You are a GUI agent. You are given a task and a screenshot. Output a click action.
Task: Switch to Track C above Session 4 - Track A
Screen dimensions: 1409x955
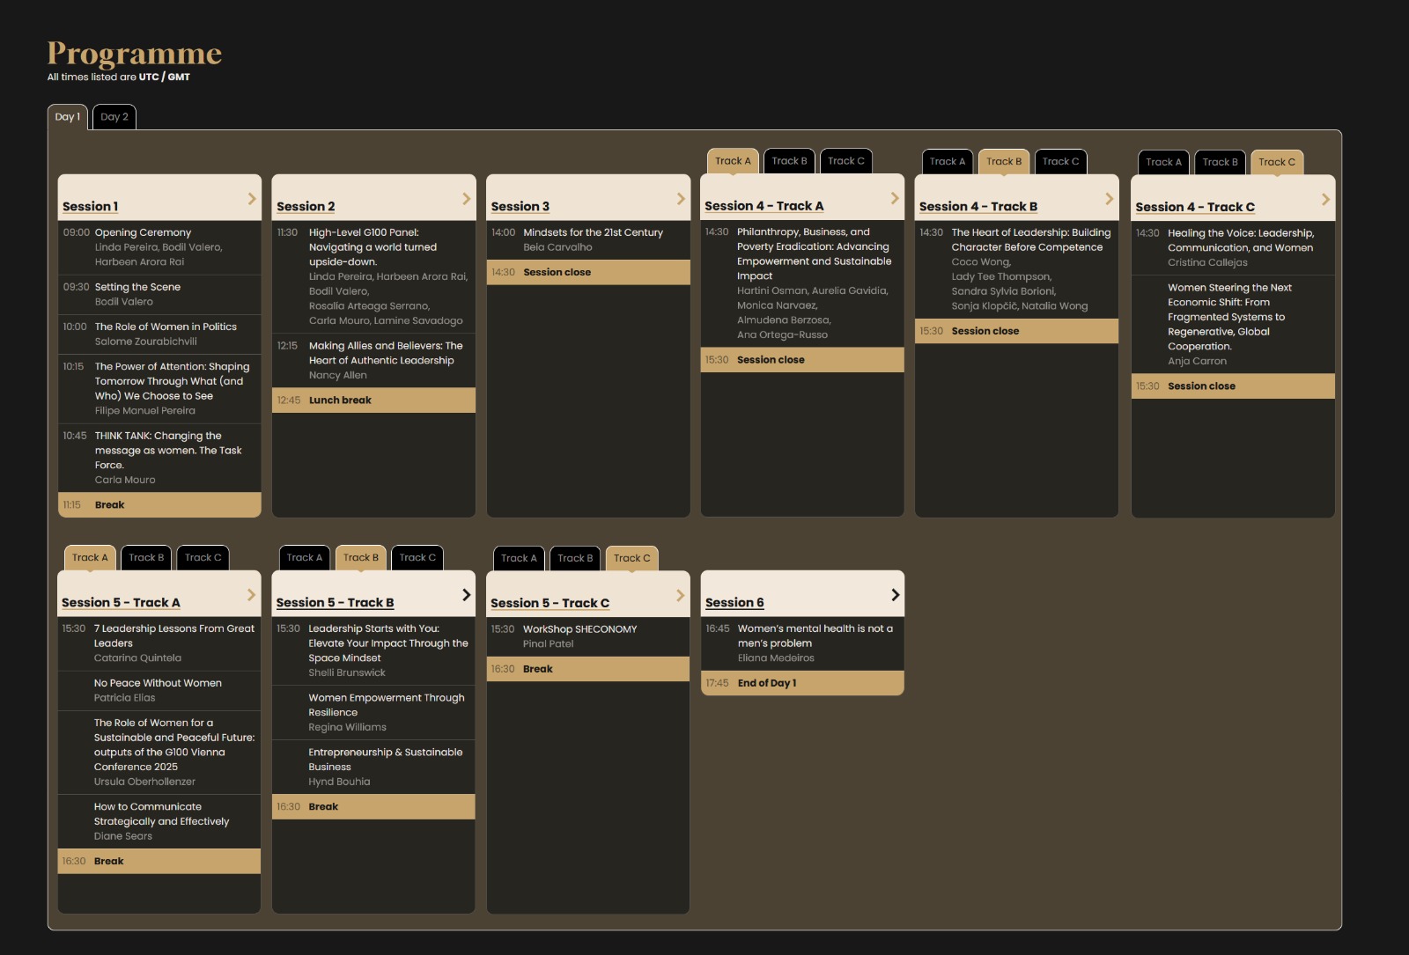point(845,161)
